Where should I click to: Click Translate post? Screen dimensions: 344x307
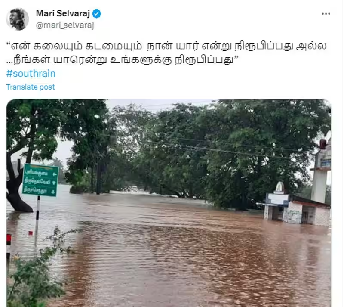click(x=31, y=87)
